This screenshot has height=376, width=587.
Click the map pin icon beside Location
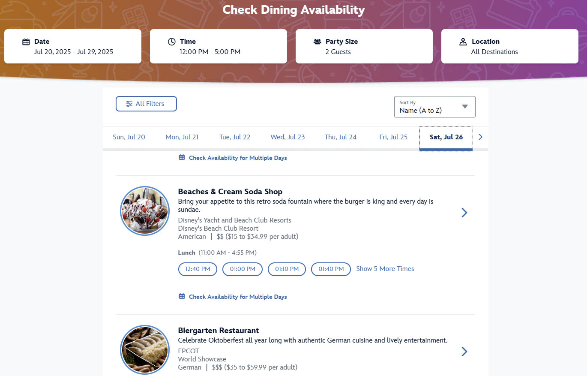pyautogui.click(x=463, y=42)
